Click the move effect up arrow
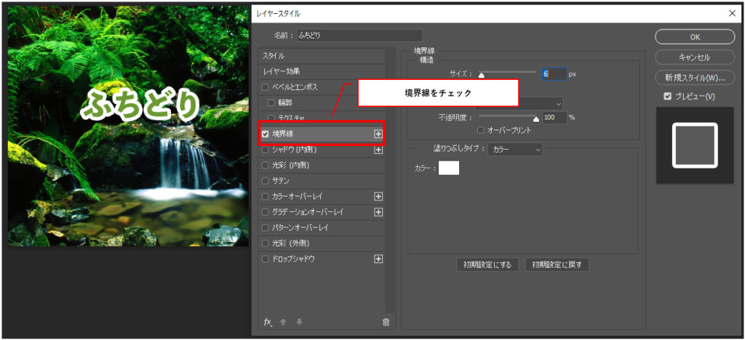745x340 pixels. coord(284,322)
